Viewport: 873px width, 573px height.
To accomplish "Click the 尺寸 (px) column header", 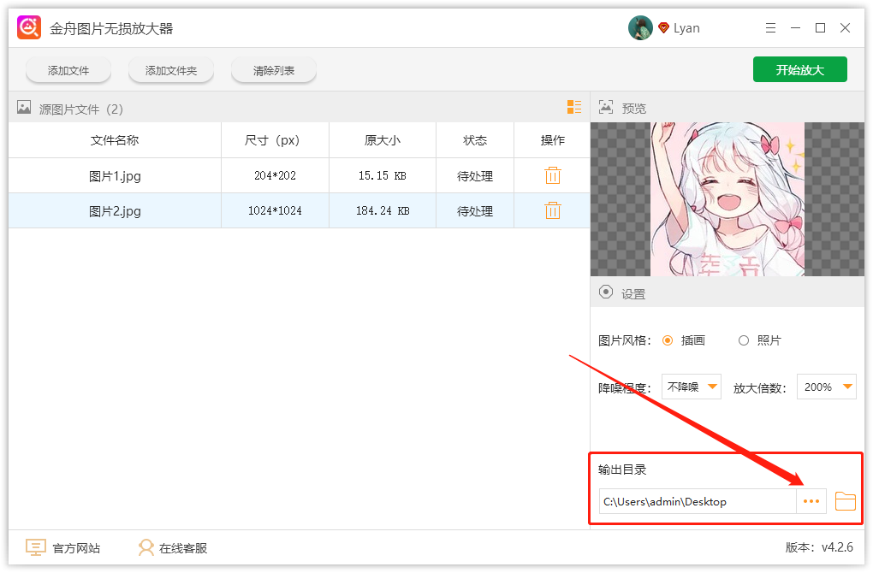I will pyautogui.click(x=275, y=140).
